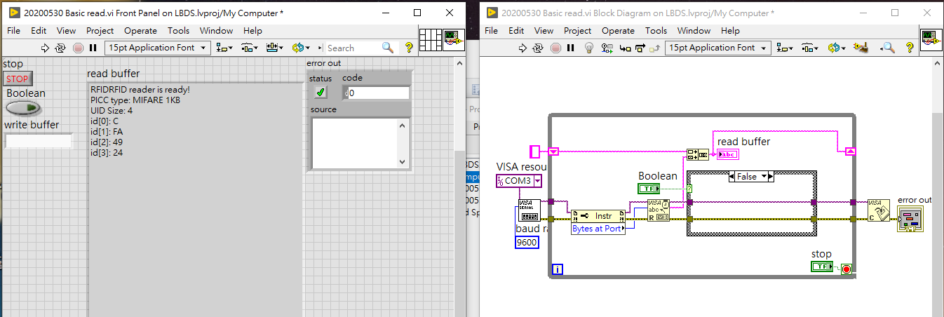Open Align Objects menu in Front Panel
Image resolution: width=944 pixels, height=317 pixels.
(x=224, y=48)
